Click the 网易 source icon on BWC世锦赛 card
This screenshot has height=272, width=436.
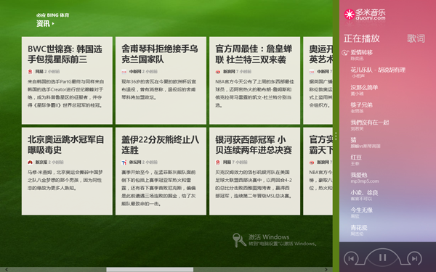[30, 72]
